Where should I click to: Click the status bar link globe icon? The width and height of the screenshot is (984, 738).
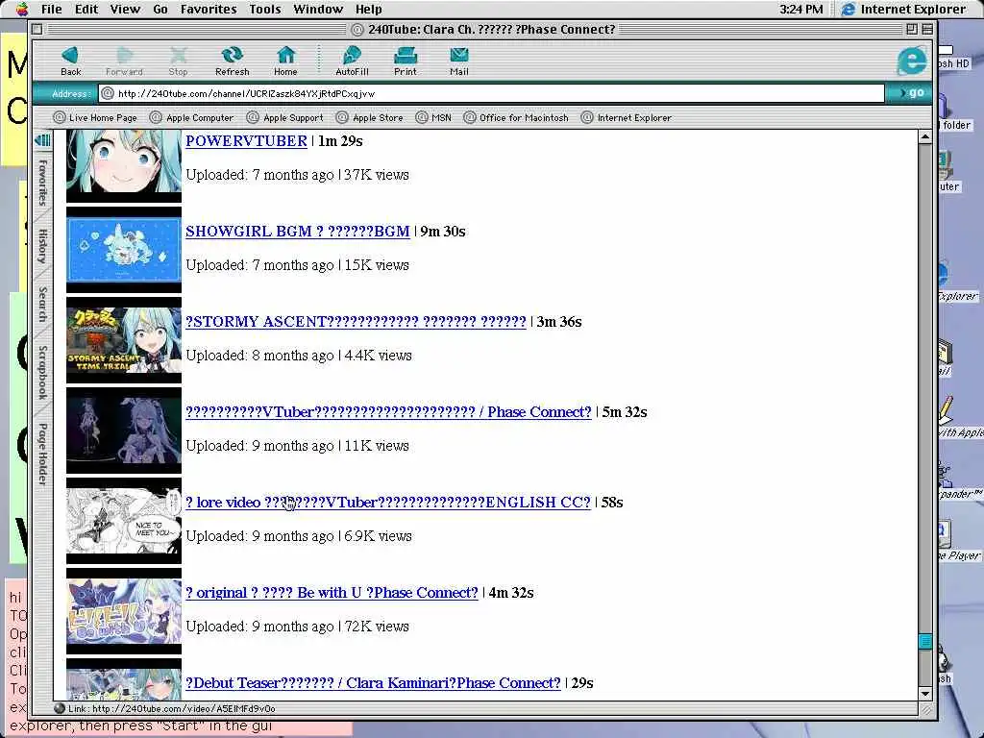[x=60, y=708]
